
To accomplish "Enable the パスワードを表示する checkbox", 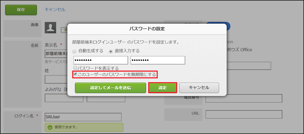I will pos(75,68).
